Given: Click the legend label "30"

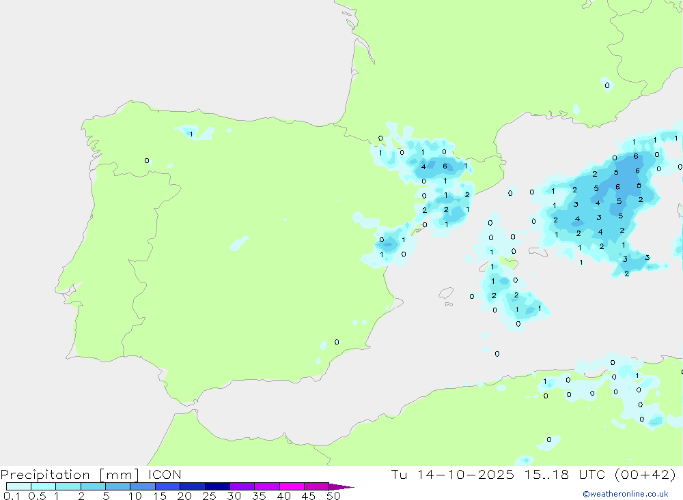Looking at the screenshot, I should point(234,496).
